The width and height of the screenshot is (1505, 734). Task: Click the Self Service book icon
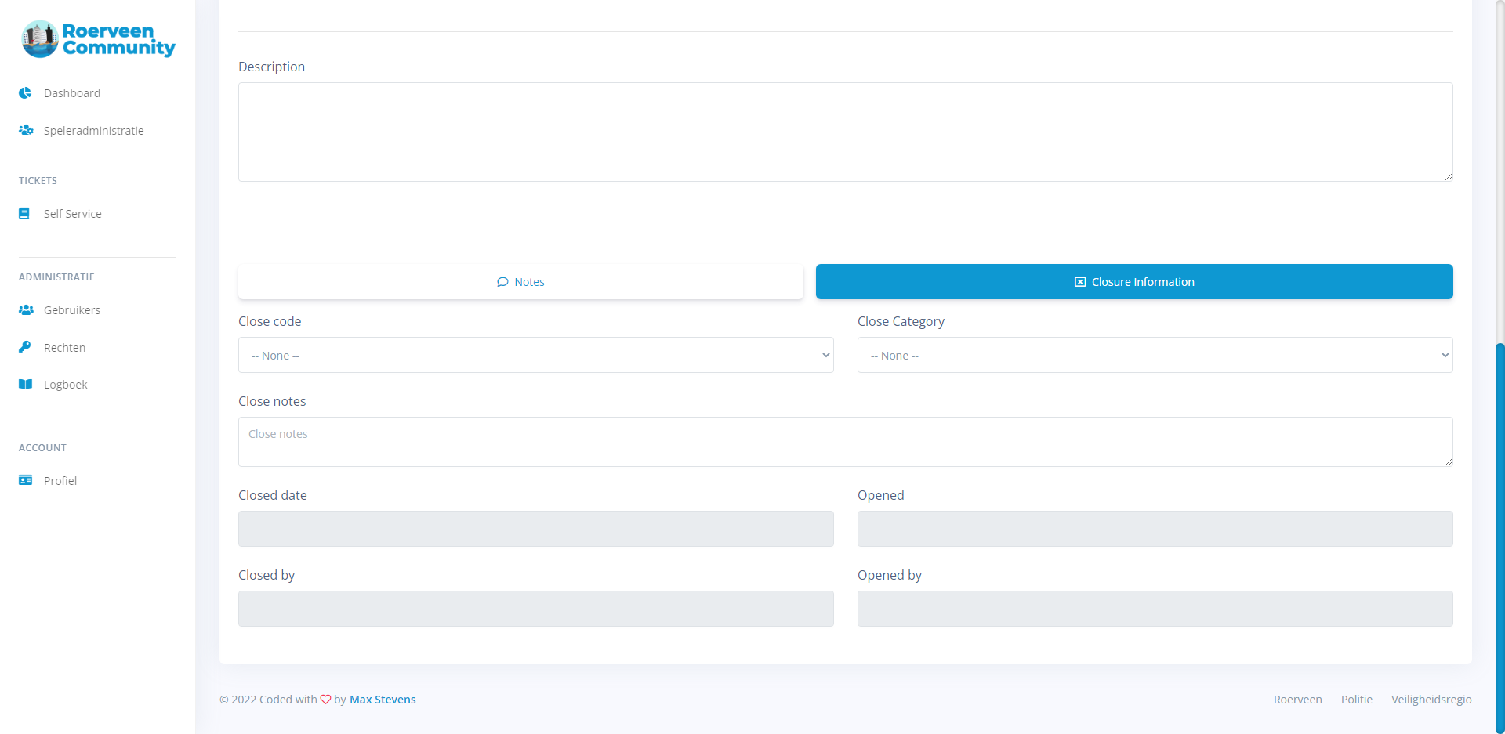[25, 214]
